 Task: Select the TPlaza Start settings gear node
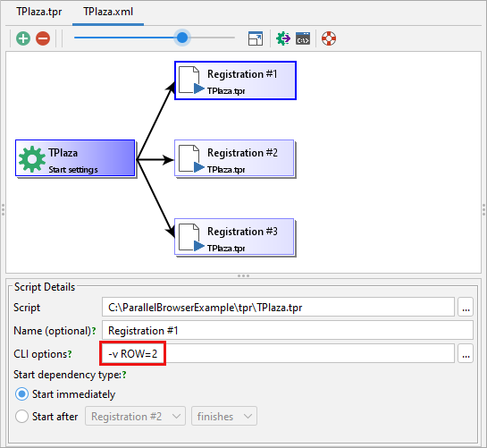point(75,158)
